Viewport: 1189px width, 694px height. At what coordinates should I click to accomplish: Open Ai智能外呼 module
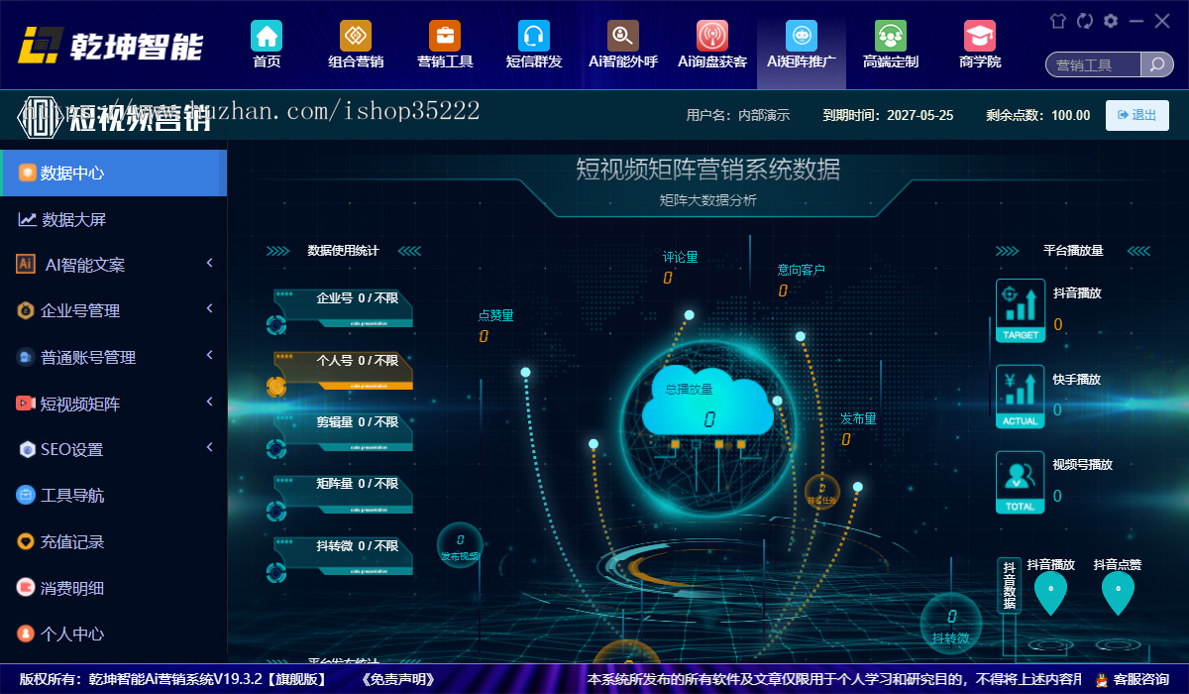point(623,45)
